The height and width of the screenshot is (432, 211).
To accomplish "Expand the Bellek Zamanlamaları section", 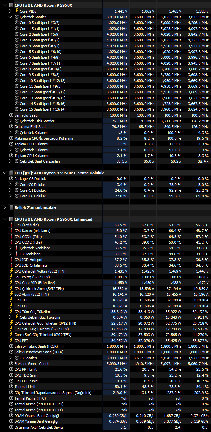I will pyautogui.click(x=4, y=207).
